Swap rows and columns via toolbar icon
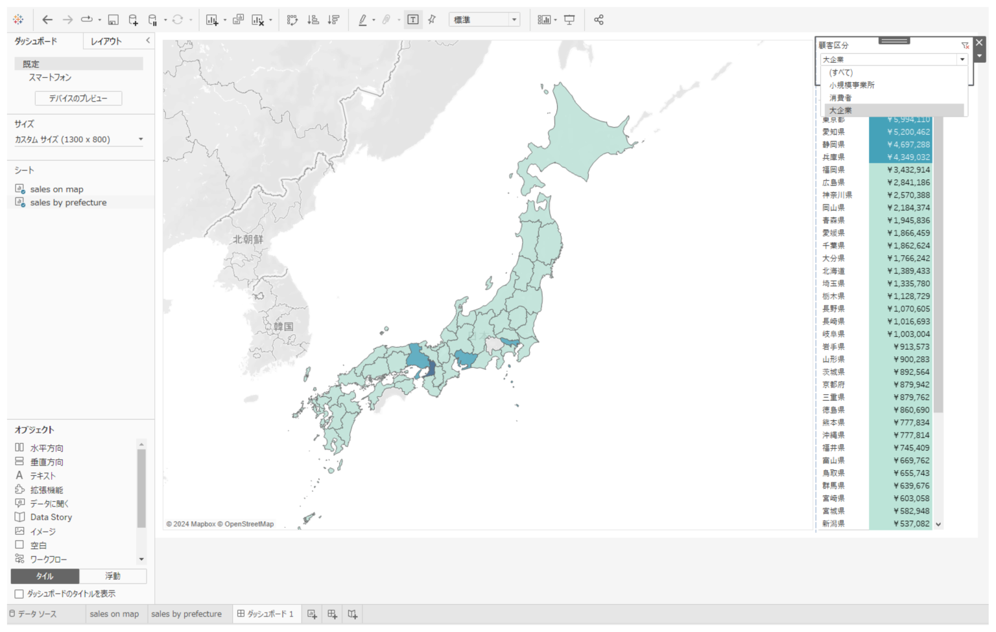Screen dimensions: 996x632 pyautogui.click(x=292, y=19)
